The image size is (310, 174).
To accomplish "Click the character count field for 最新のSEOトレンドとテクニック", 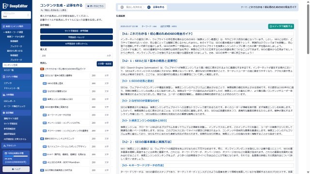I will [x=100, y=139].
